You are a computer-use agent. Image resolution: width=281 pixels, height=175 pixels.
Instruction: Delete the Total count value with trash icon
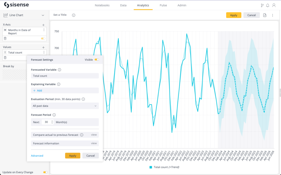pos(5,58)
